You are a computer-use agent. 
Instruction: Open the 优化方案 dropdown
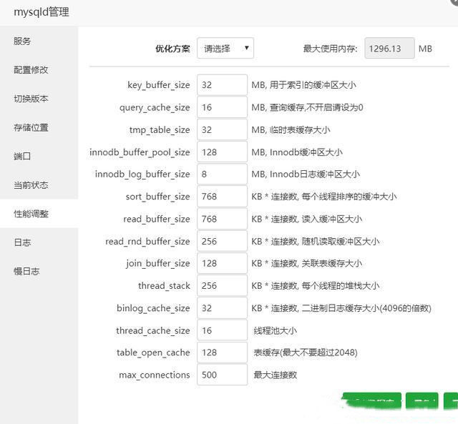pos(225,48)
